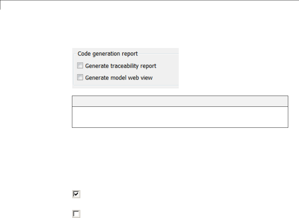Tick the Generate model web view checkbox
The width and height of the screenshot is (299, 218).
tap(80, 78)
